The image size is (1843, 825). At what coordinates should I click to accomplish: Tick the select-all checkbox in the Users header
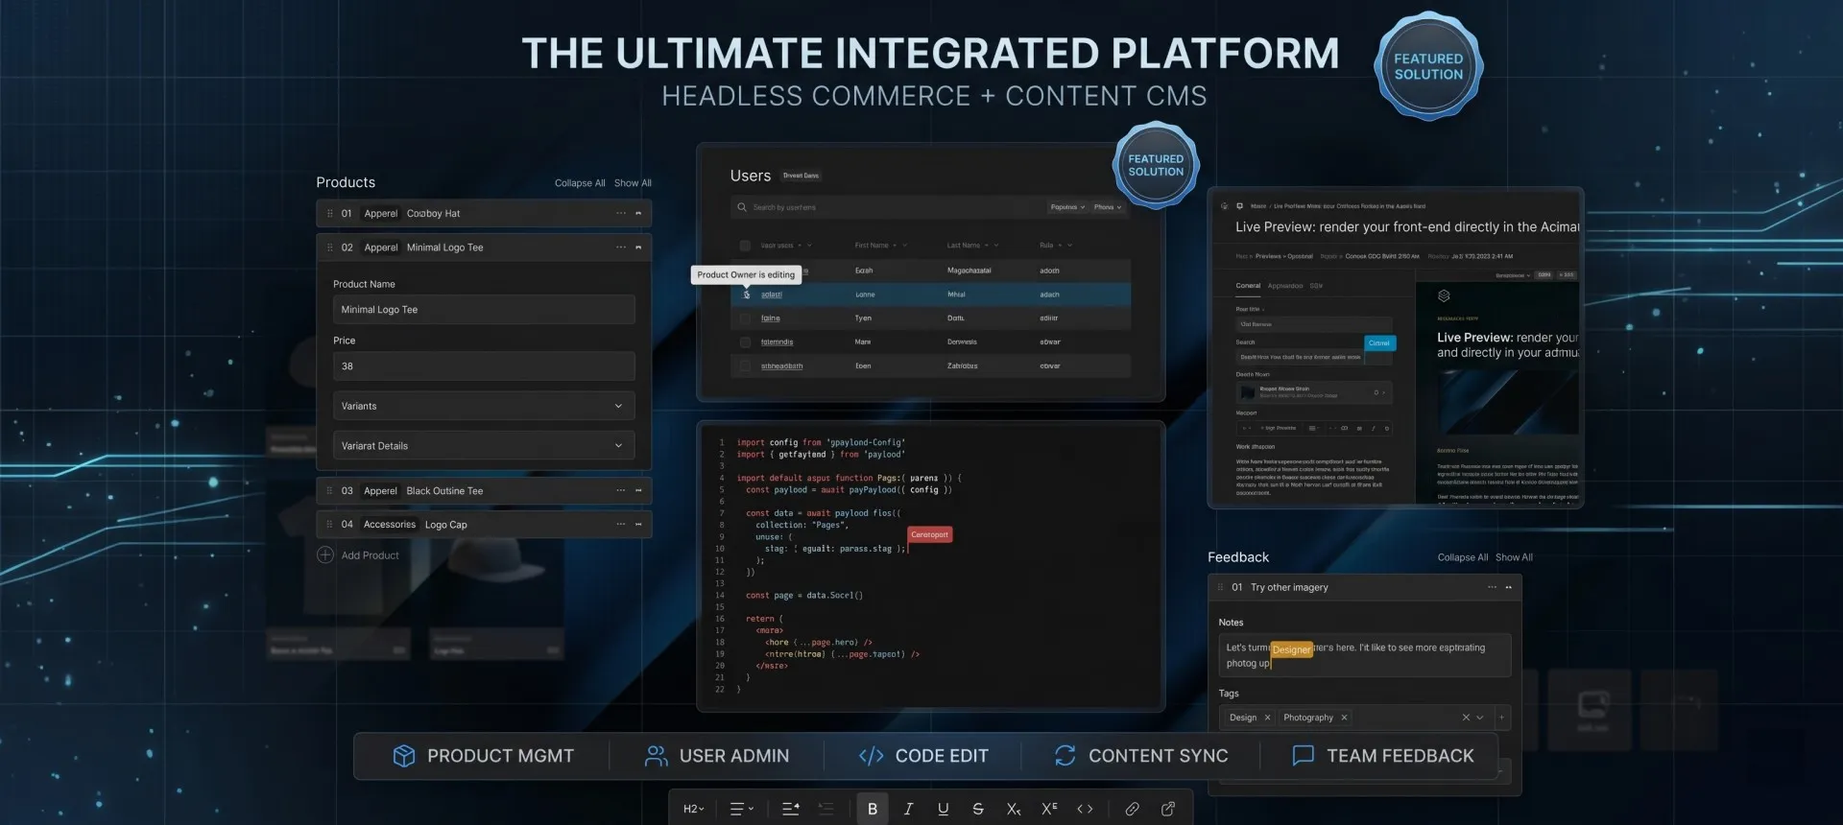point(745,246)
